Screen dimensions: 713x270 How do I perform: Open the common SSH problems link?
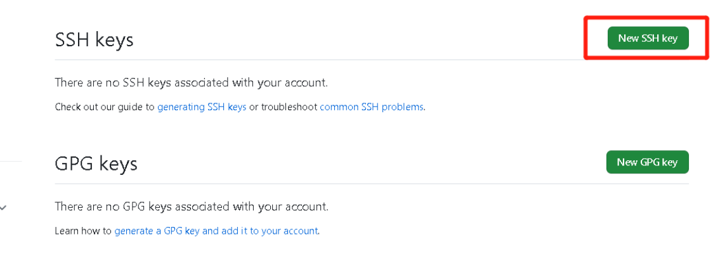coord(371,107)
